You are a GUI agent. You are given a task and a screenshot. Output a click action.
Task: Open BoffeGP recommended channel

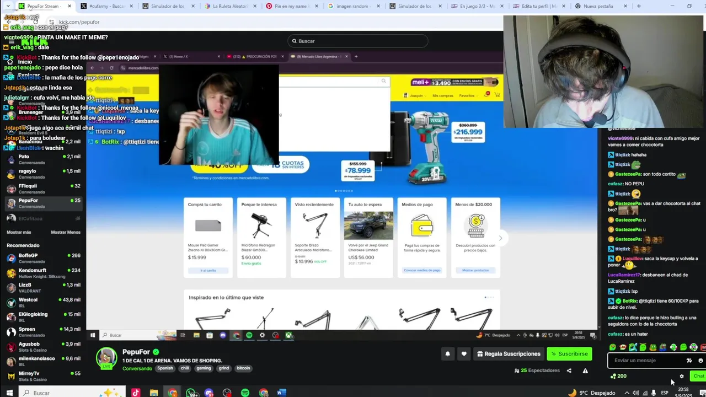coord(43,258)
